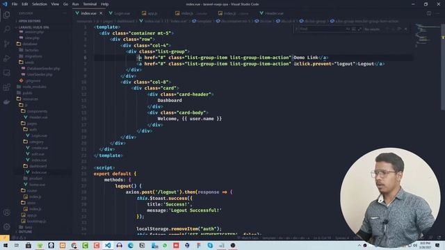The image size is (445, 250).
Task: Click in the Find input field
Action: coord(322,29)
